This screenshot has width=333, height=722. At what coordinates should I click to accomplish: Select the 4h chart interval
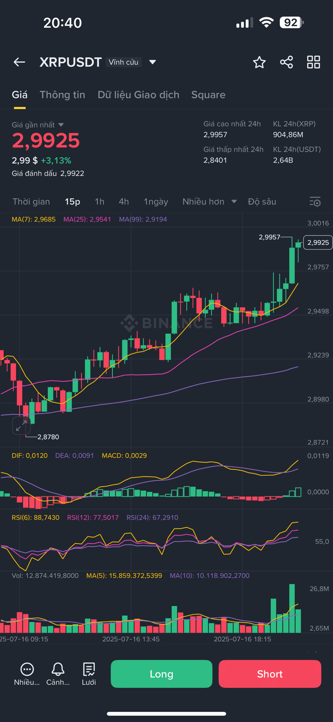click(124, 202)
